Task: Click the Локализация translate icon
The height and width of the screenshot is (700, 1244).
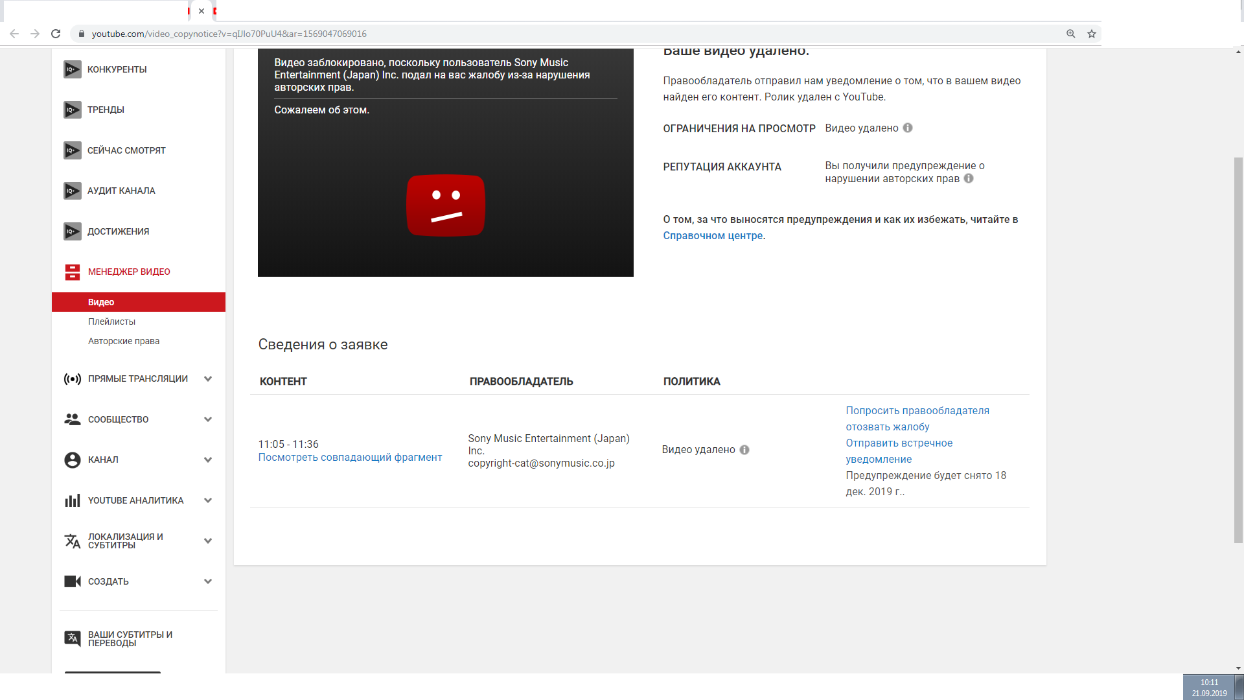Action: (73, 541)
